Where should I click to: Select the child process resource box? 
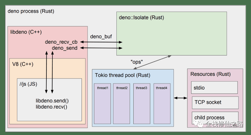[x=215, y=118]
